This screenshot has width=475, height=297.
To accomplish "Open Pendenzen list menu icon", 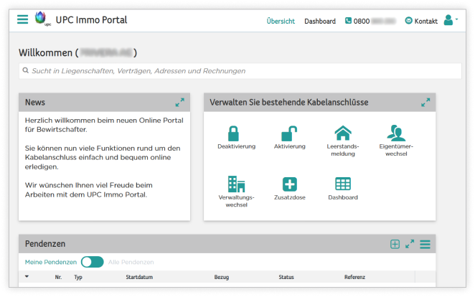I will tap(425, 244).
